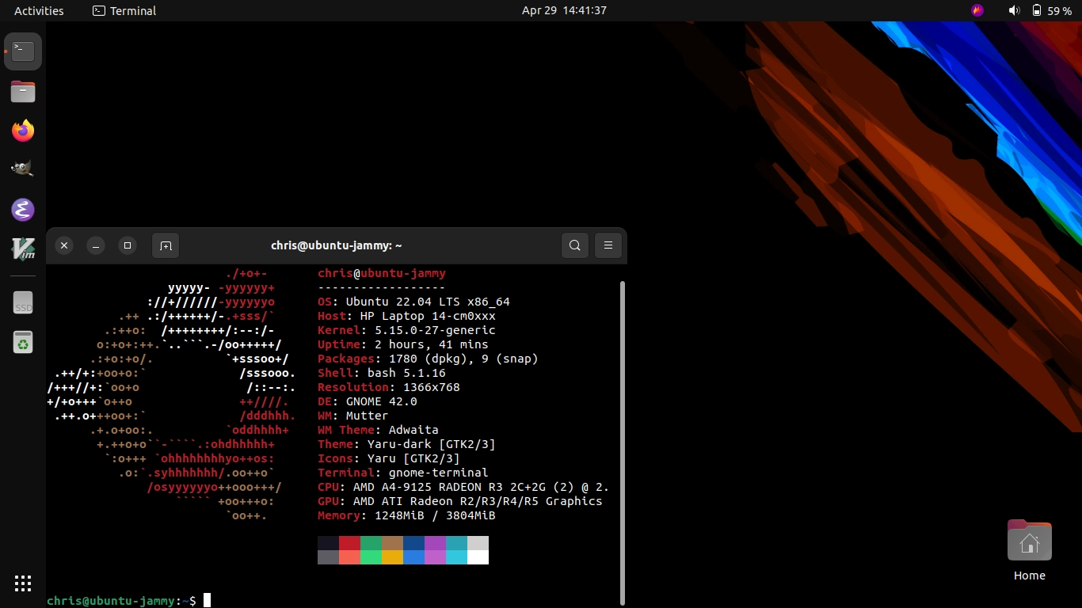Open the Terminal app menu in top bar
This screenshot has height=608, width=1082.
click(124, 10)
